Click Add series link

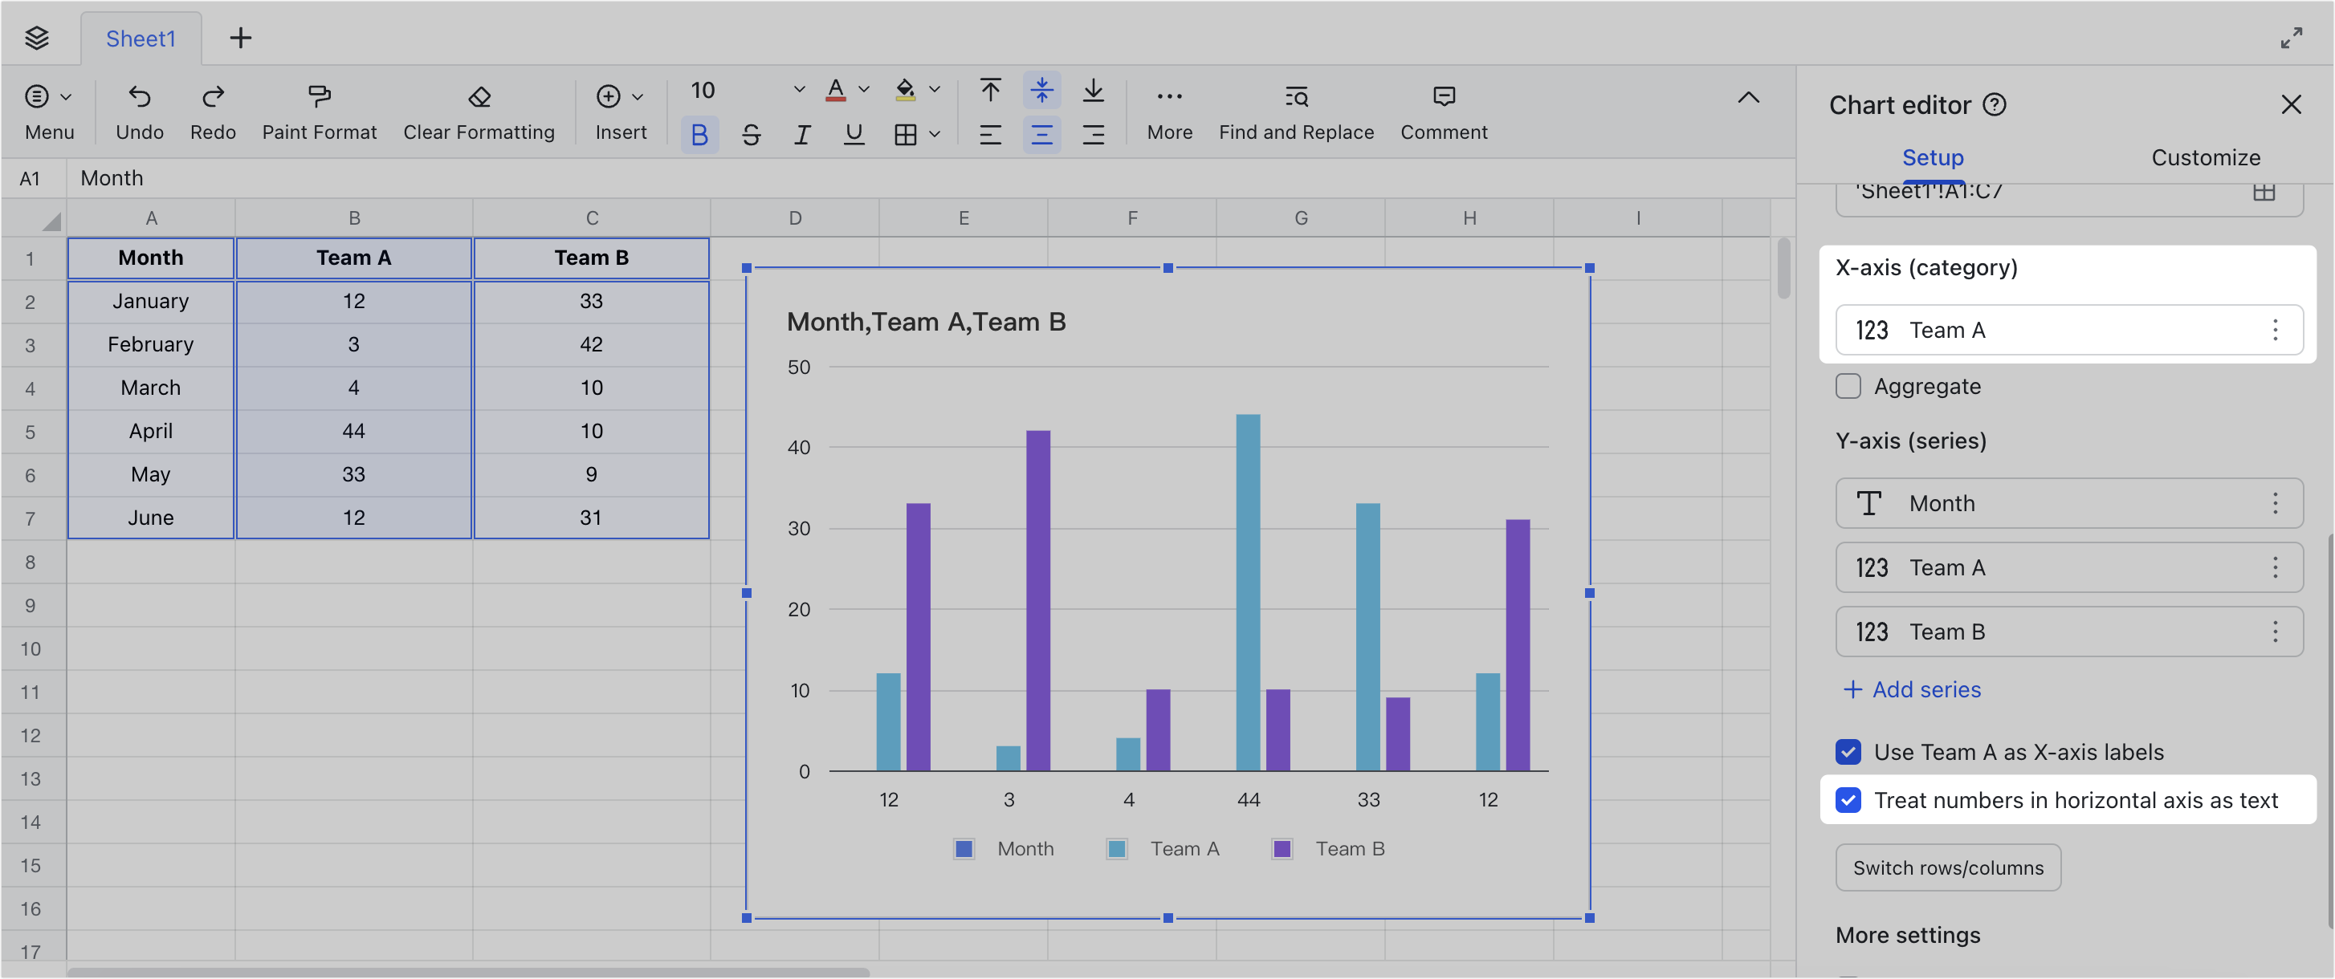(x=1911, y=689)
